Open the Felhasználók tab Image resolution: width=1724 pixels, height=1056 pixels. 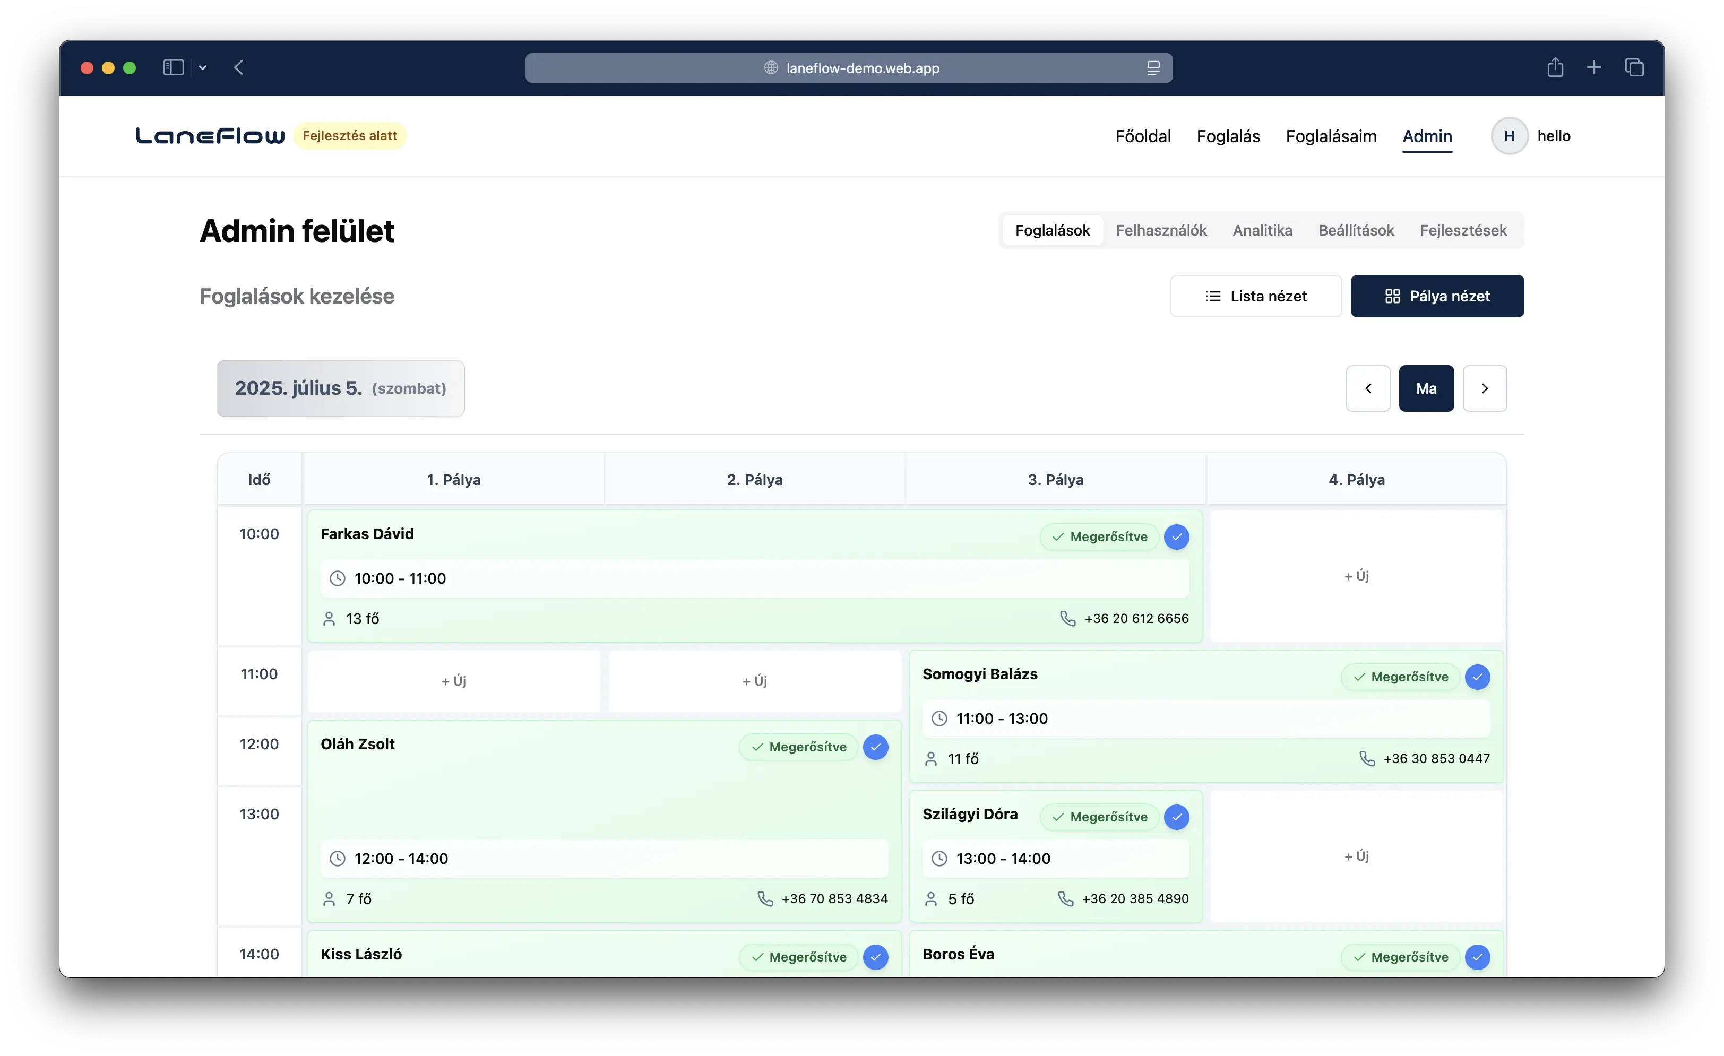[1161, 230]
